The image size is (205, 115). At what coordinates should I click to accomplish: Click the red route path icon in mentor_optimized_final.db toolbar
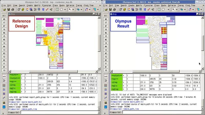point(149,9)
